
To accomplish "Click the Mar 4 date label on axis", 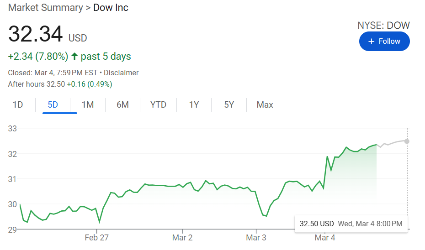I will tap(324, 238).
